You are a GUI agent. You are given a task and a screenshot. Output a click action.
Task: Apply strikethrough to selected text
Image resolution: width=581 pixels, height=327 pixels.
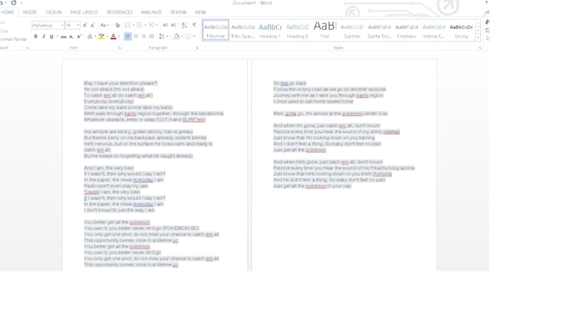tap(63, 37)
